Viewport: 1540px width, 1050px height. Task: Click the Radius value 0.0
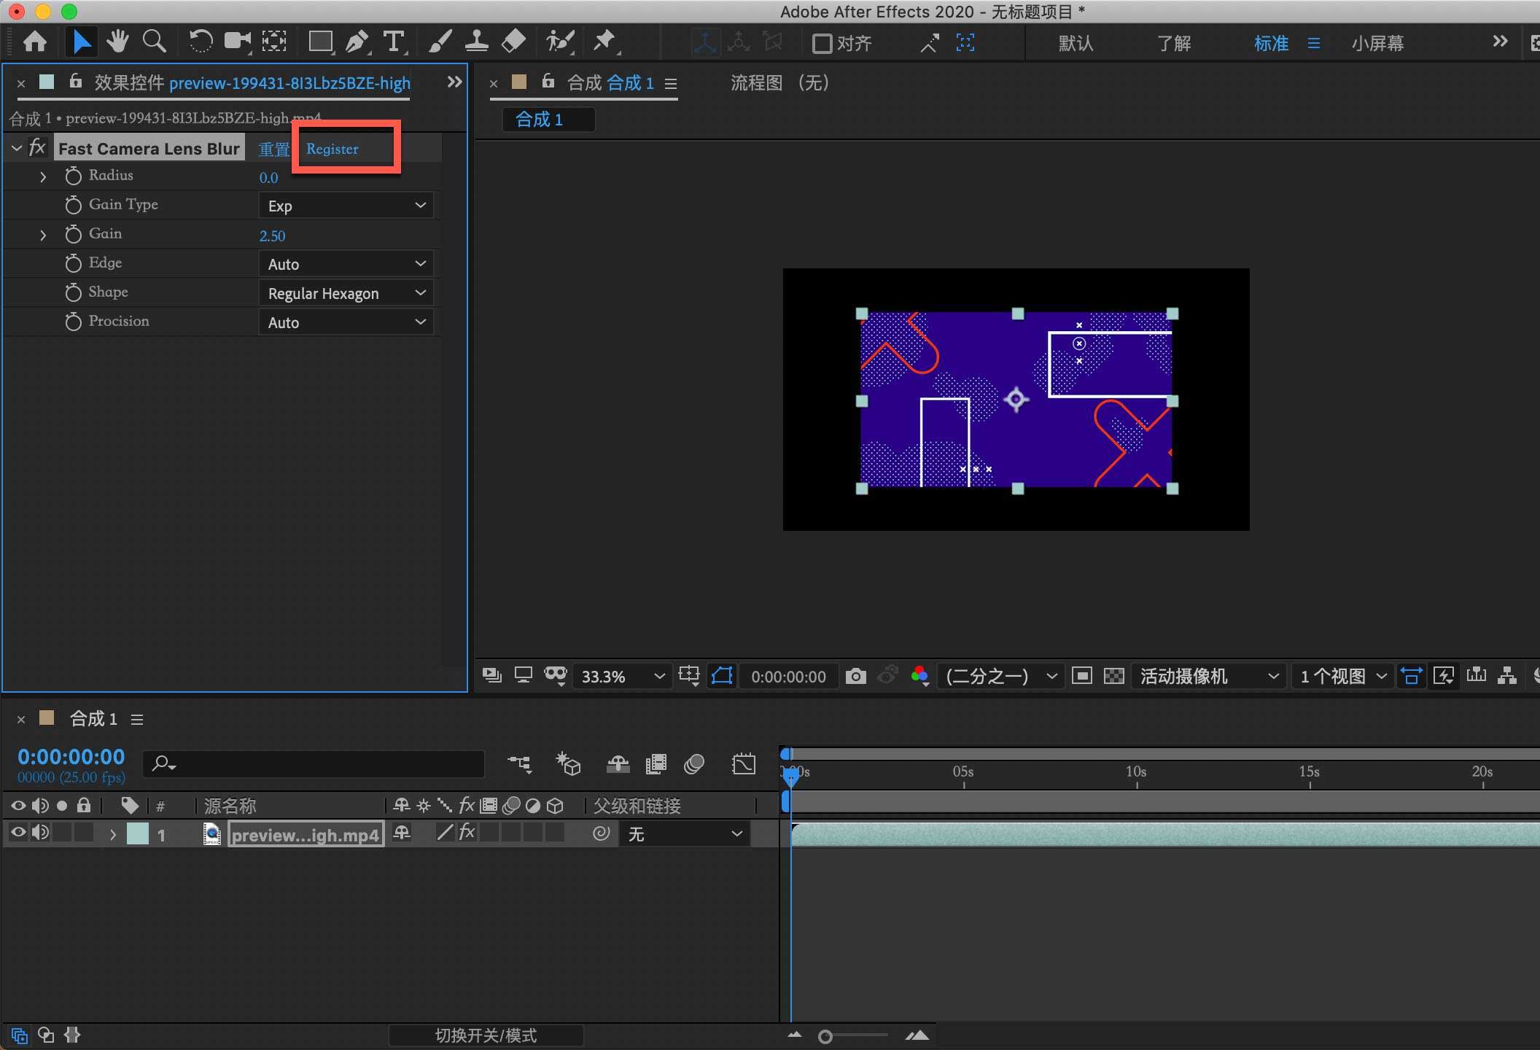pos(268,177)
